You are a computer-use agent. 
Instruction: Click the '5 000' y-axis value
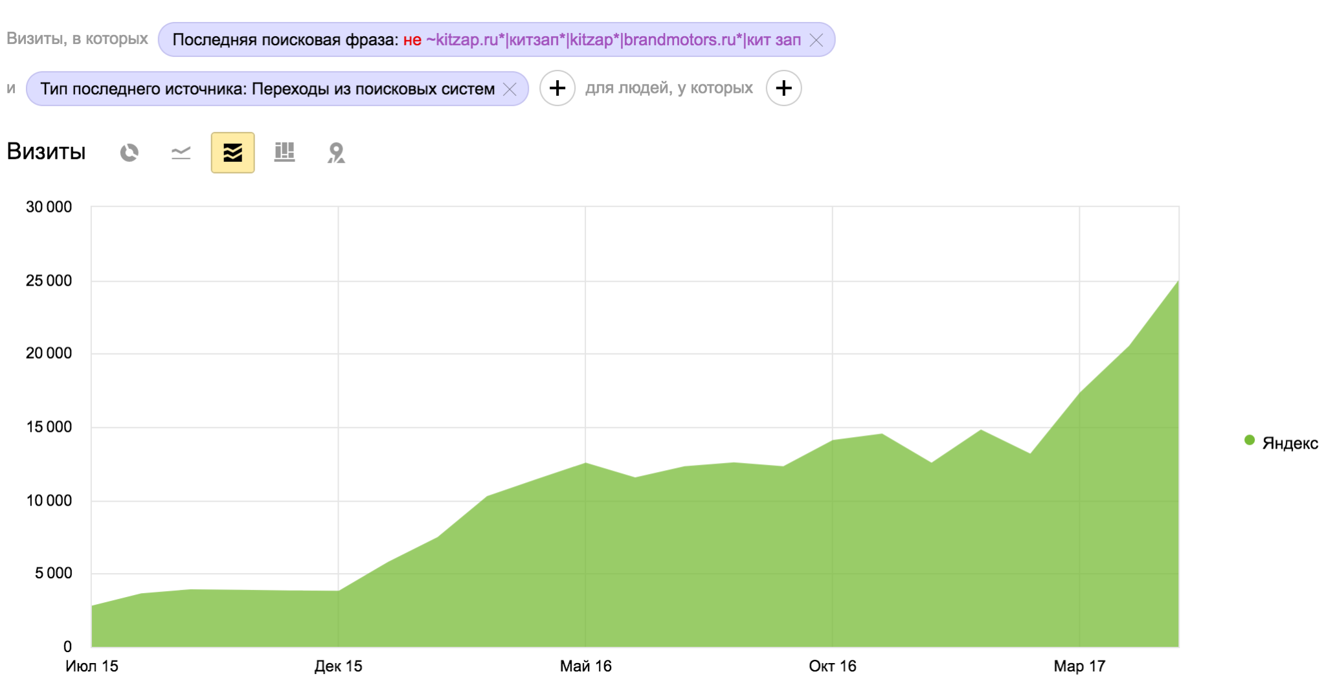tap(53, 574)
